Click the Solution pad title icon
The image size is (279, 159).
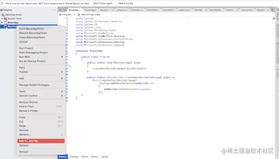pyautogui.click(x=2, y=10)
